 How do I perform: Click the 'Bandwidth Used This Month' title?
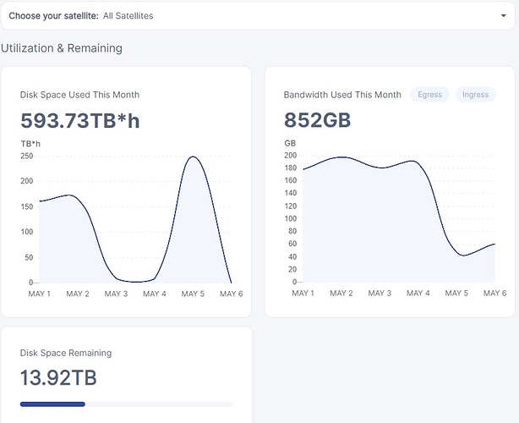click(x=342, y=95)
